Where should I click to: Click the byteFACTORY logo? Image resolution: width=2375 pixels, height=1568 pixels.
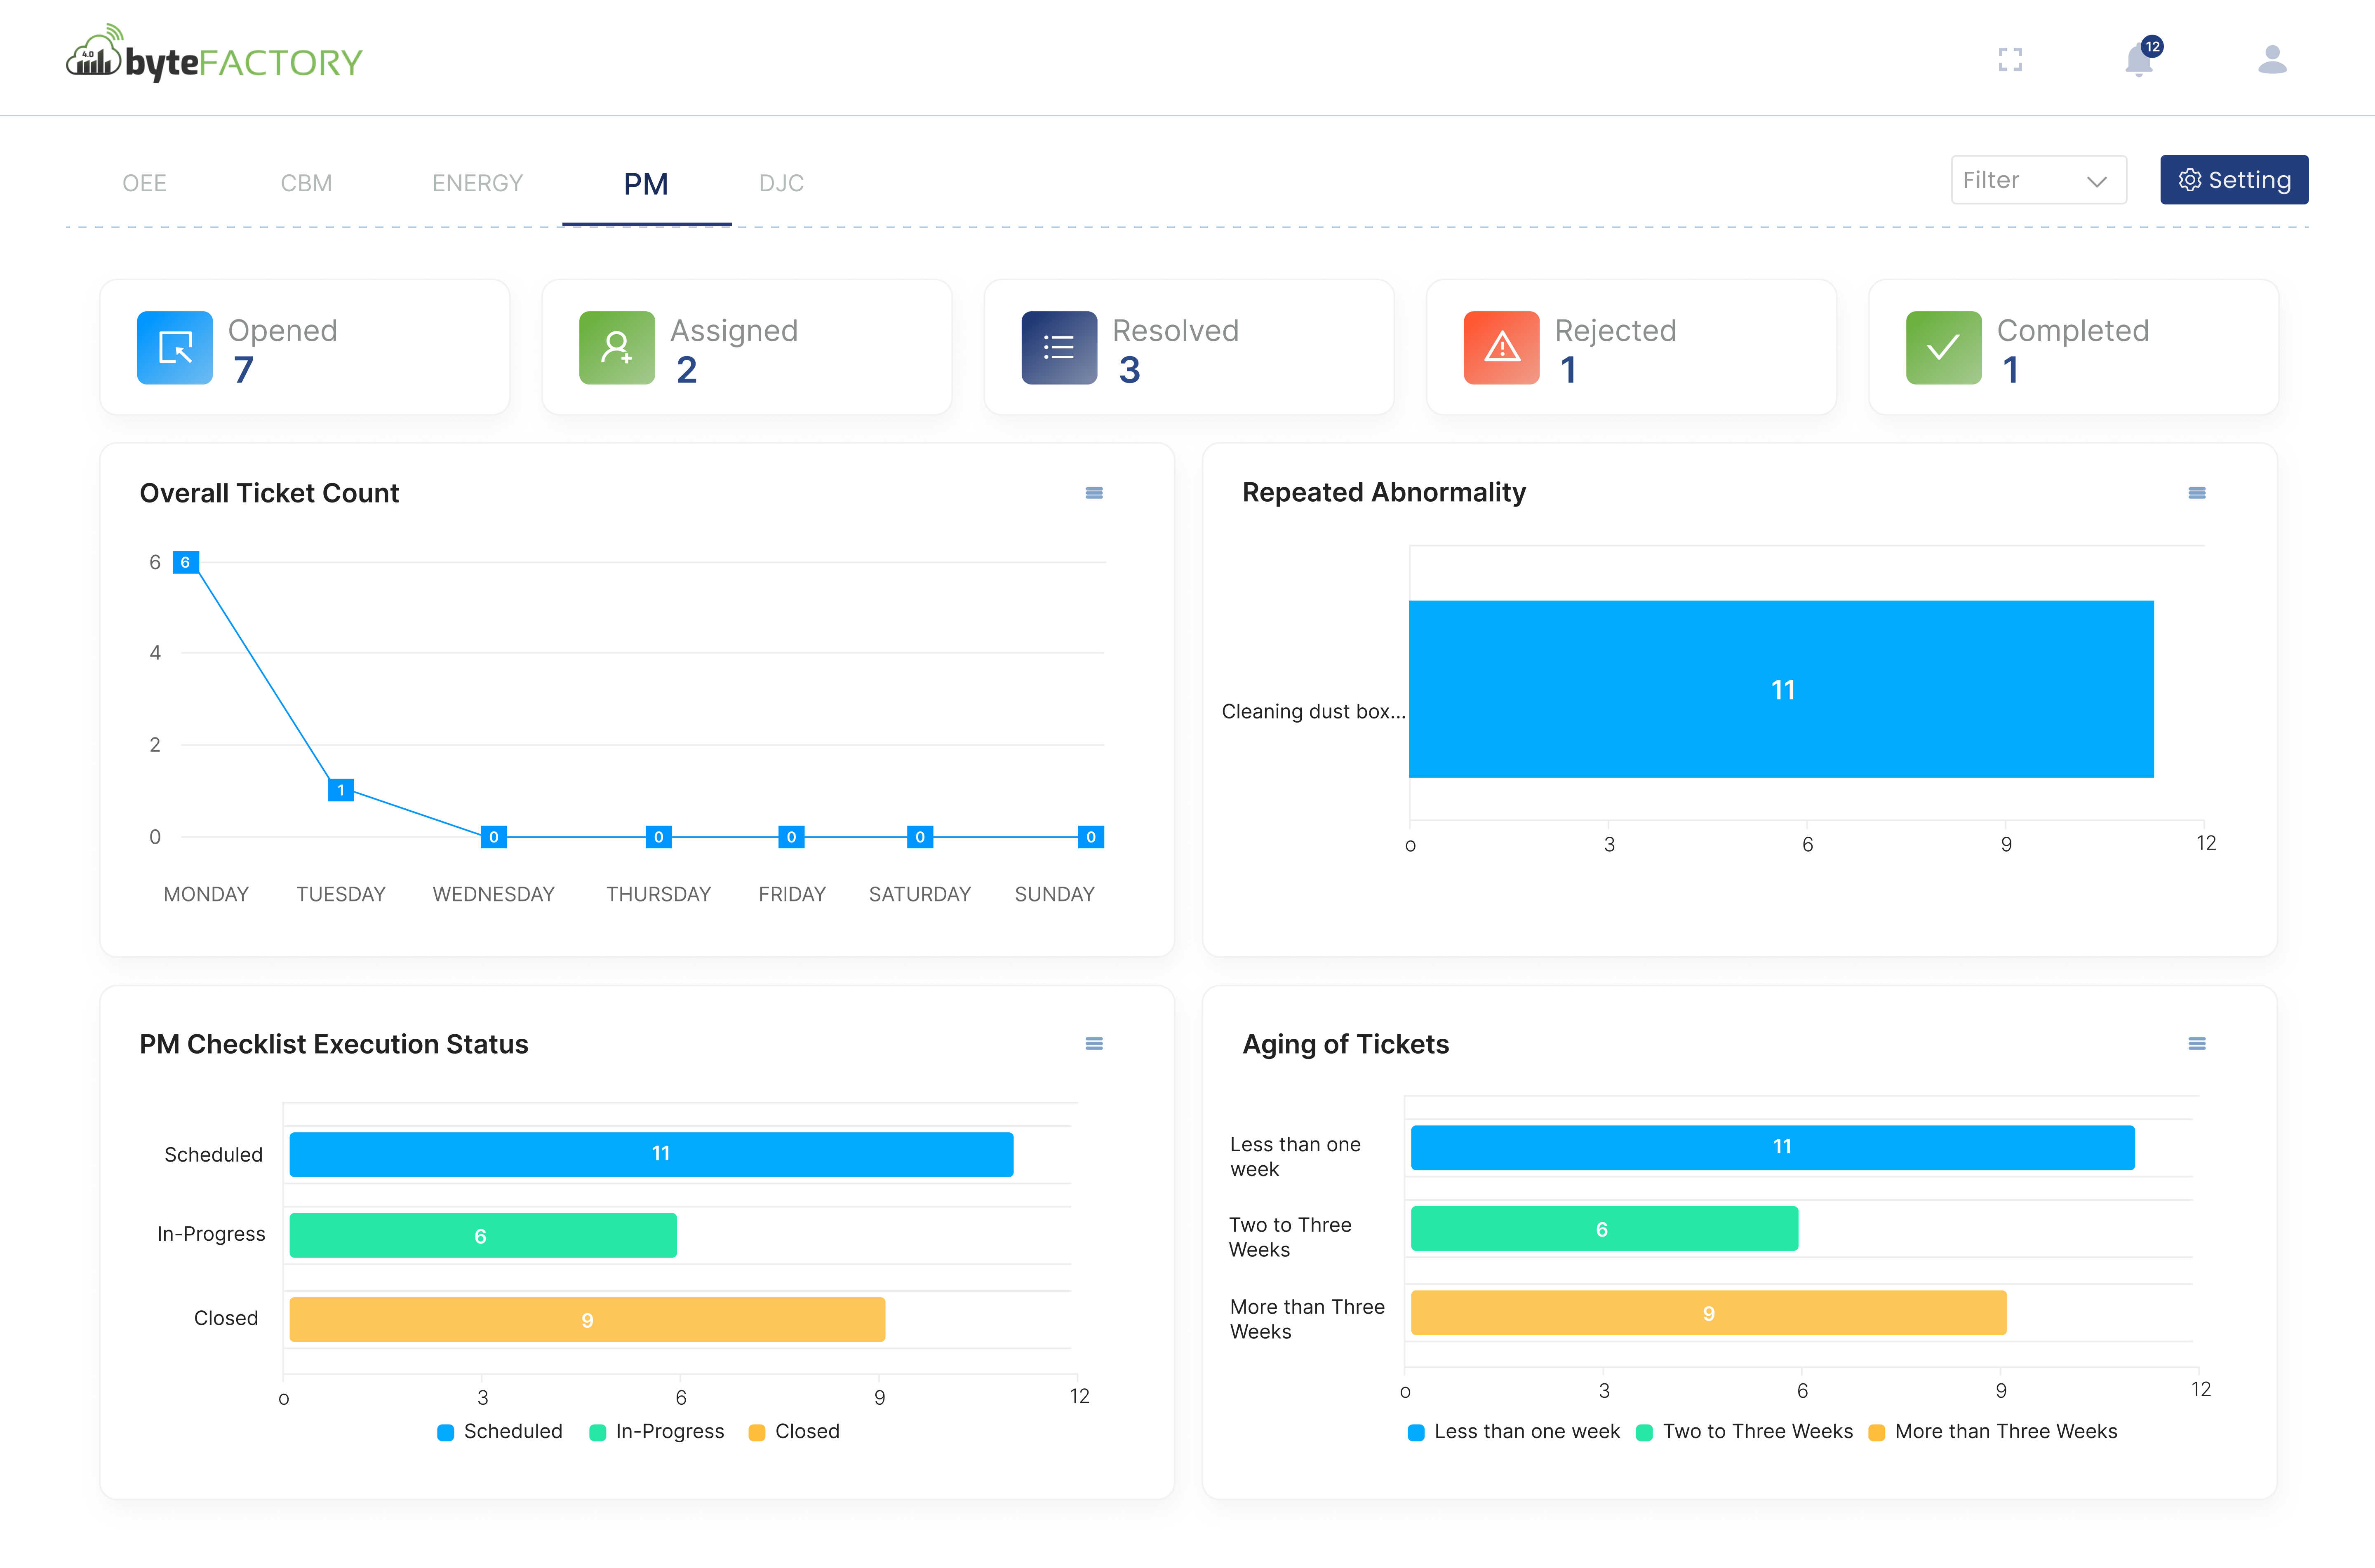pos(213,54)
